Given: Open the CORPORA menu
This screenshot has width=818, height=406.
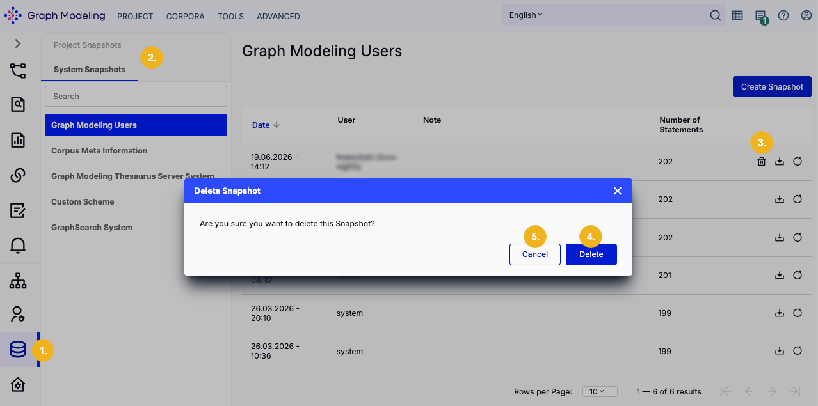Looking at the screenshot, I should [186, 17].
